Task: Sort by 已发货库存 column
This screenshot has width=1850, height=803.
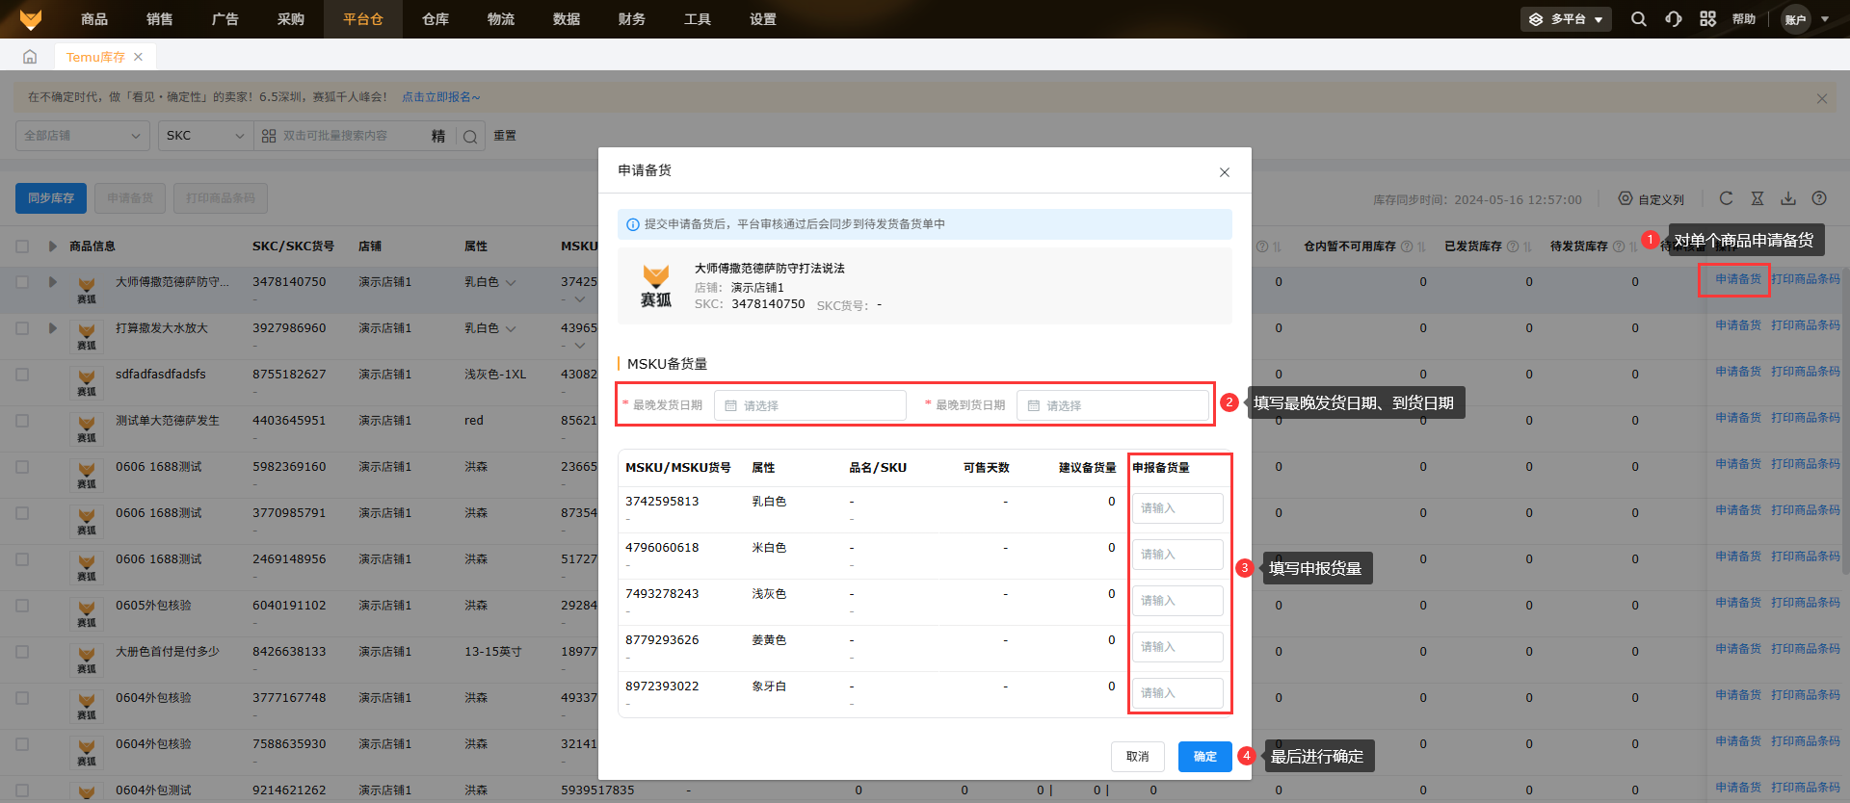Action: pos(1528,246)
